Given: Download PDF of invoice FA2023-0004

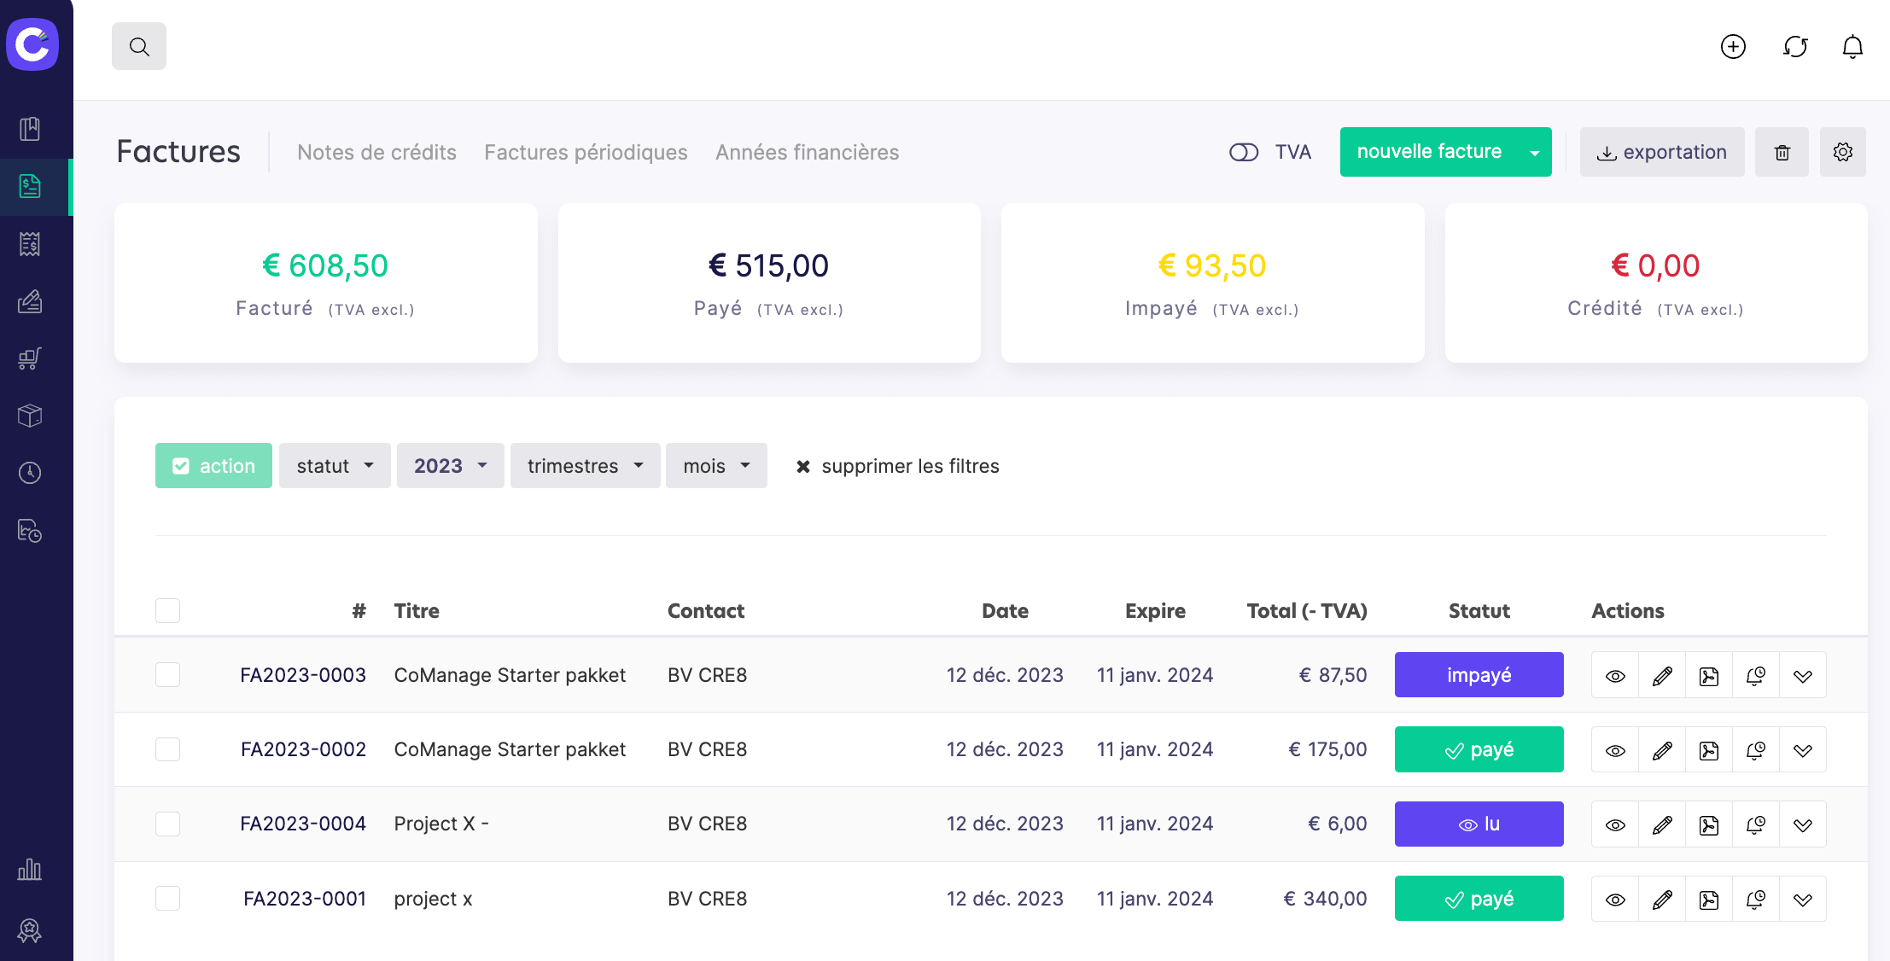Looking at the screenshot, I should [x=1709, y=824].
